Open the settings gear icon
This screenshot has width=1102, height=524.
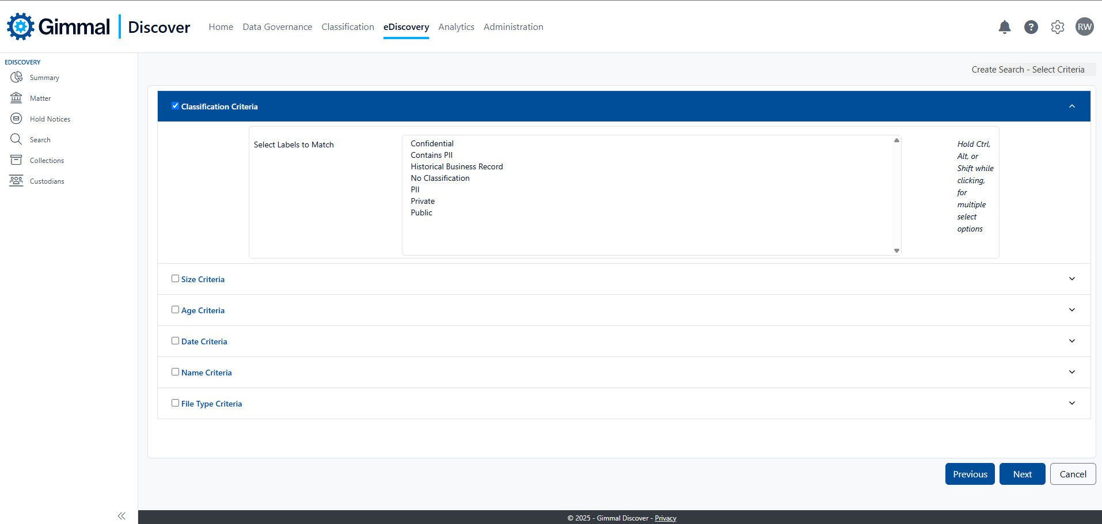1058,27
